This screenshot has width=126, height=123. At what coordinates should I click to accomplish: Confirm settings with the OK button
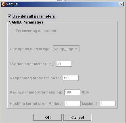(48, 117)
